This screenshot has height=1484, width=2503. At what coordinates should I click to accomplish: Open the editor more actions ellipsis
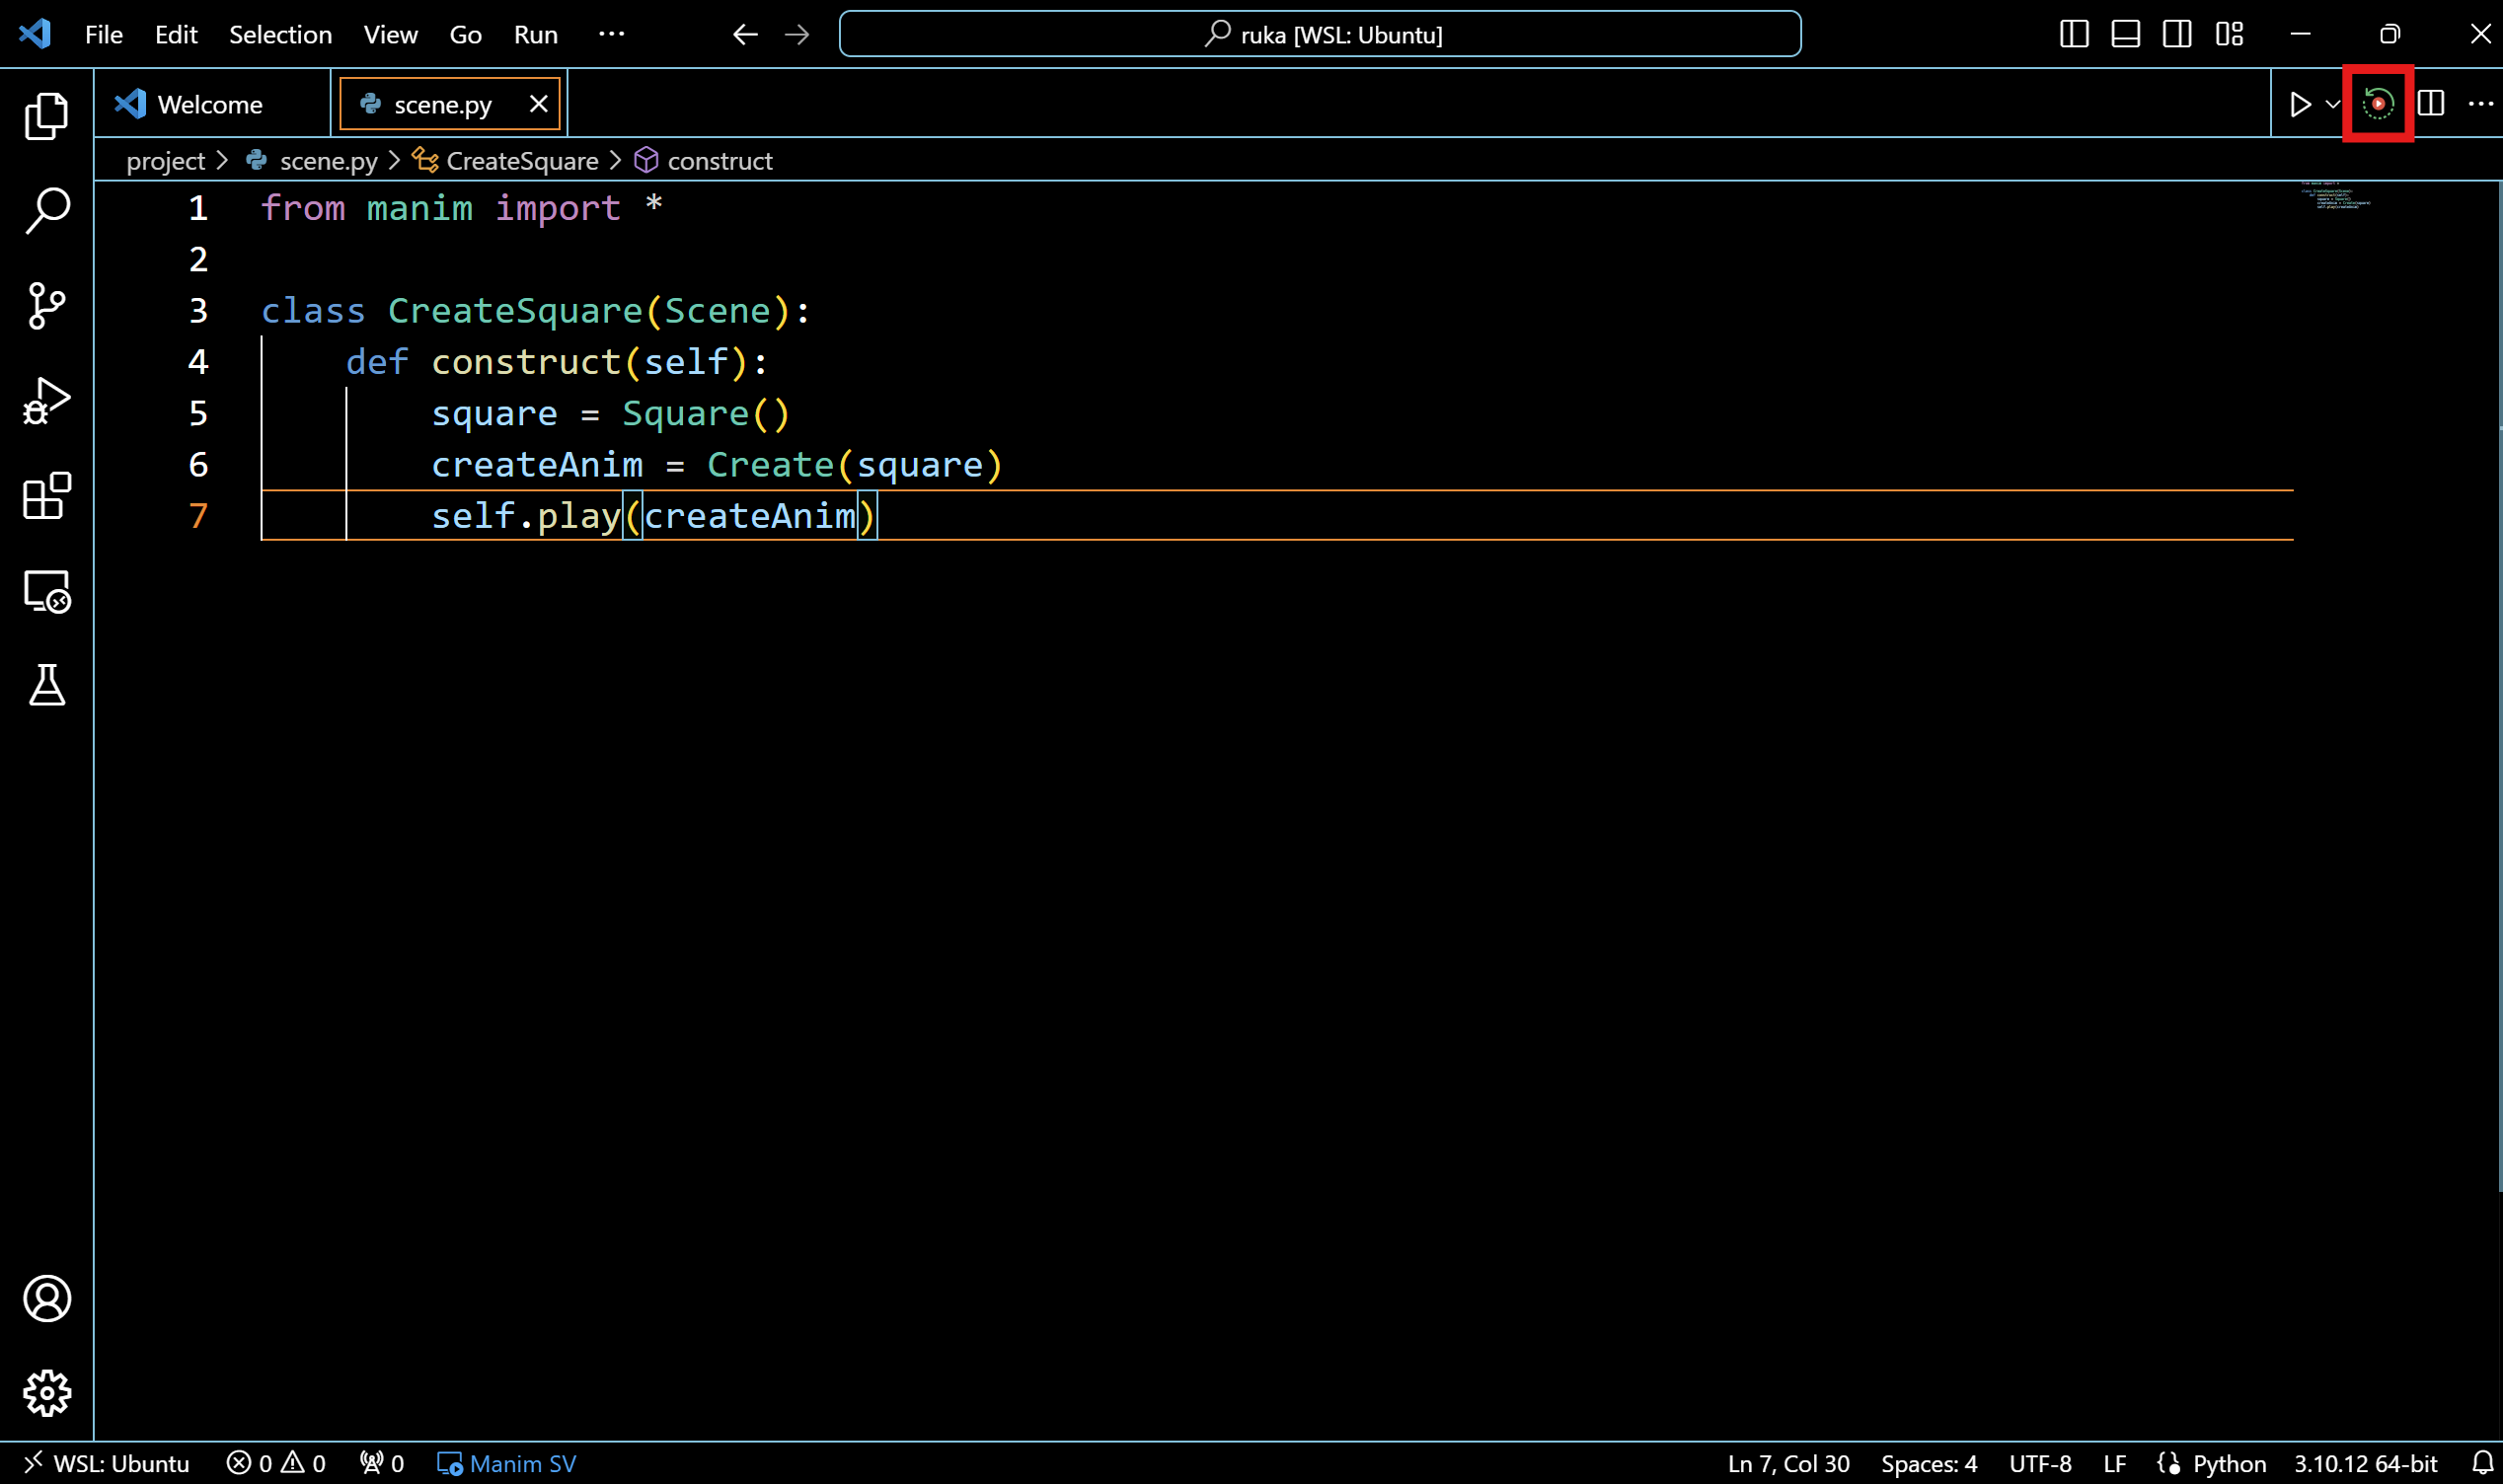tap(2484, 103)
